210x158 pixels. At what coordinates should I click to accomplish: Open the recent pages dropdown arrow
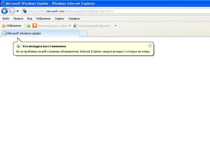(x=17, y=11)
